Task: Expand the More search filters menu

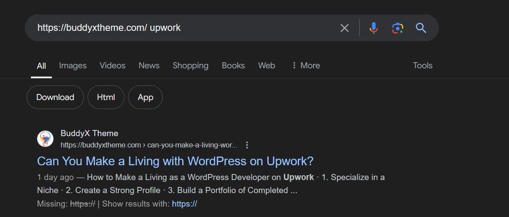Action: click(x=306, y=66)
